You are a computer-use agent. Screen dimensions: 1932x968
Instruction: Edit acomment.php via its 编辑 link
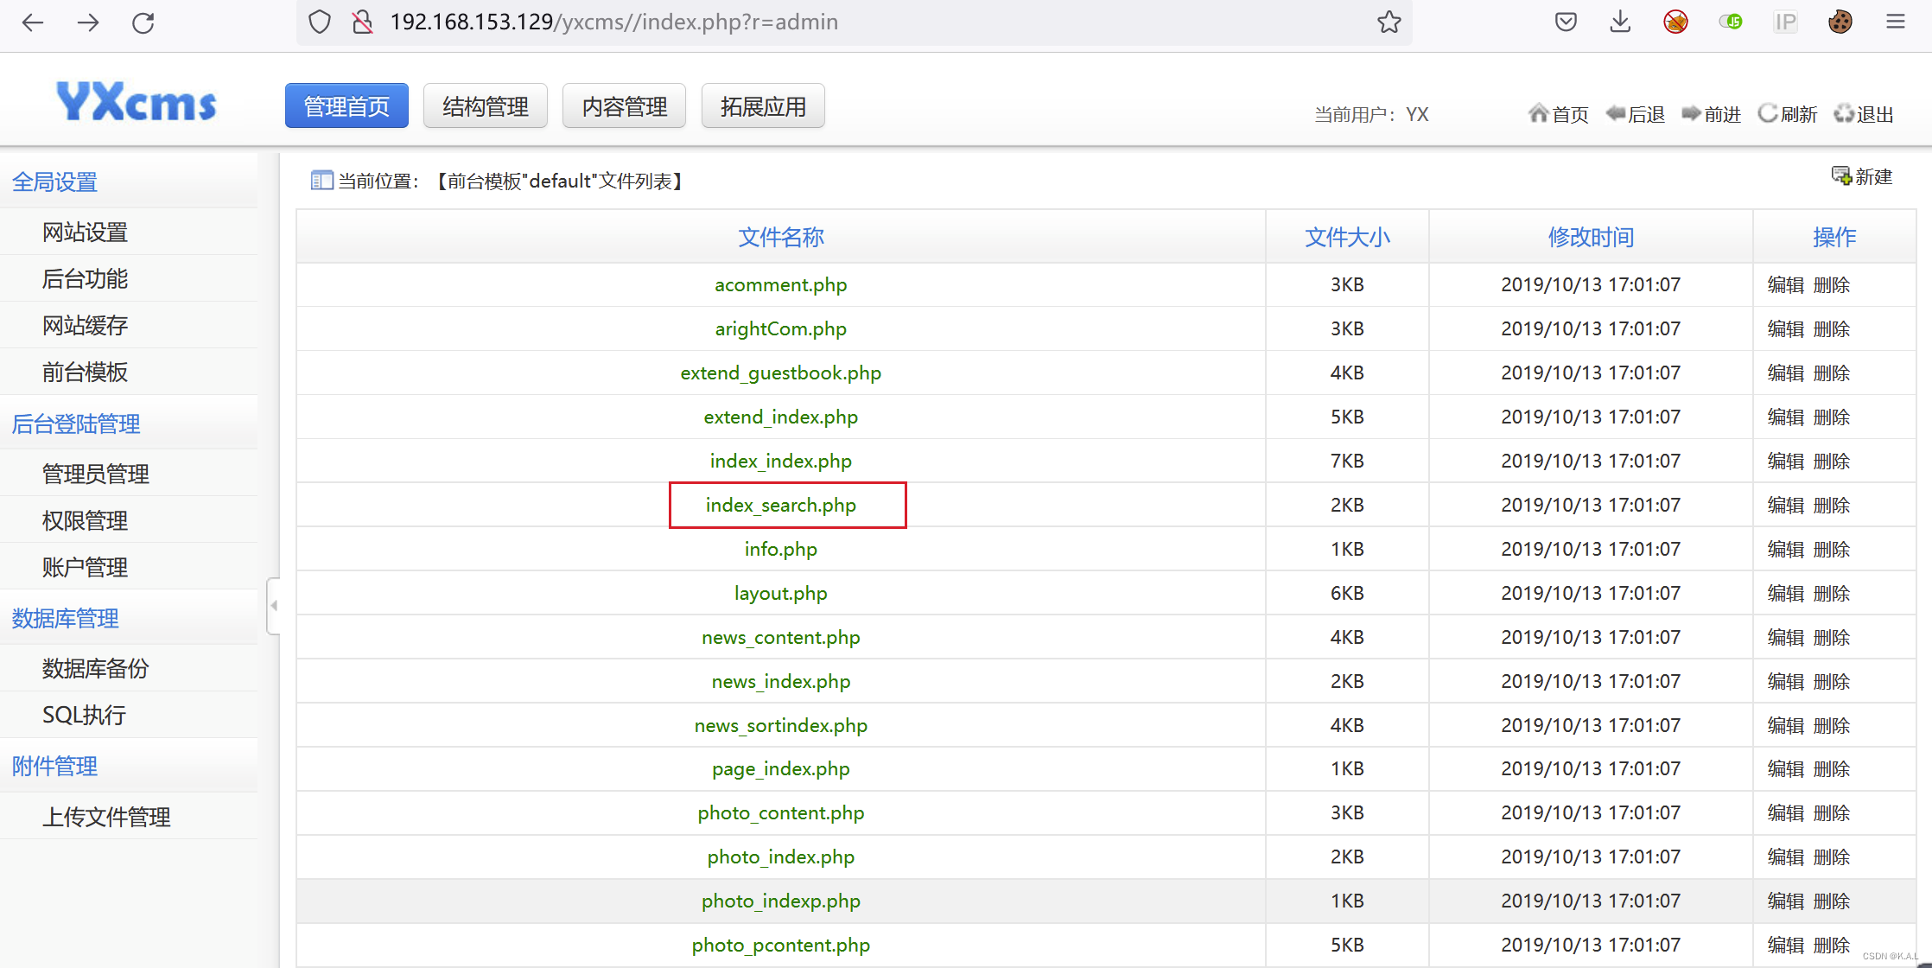point(1785,284)
